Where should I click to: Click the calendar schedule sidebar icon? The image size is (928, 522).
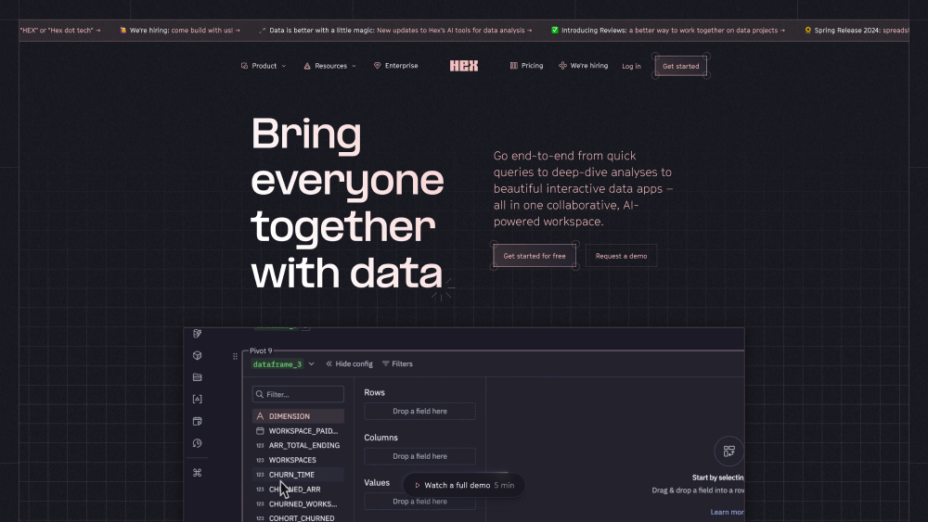point(197,421)
